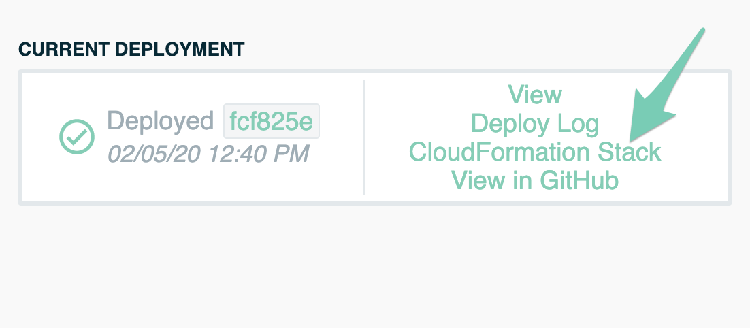Click empty area left of checkmark icon

(x=39, y=137)
